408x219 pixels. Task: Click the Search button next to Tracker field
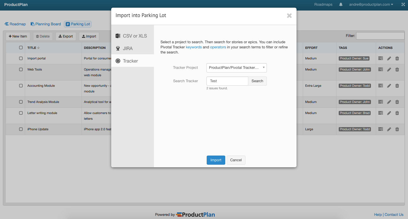coord(257,81)
